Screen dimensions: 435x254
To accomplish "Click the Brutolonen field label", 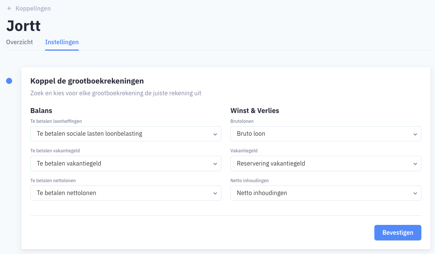I will 242,121.
